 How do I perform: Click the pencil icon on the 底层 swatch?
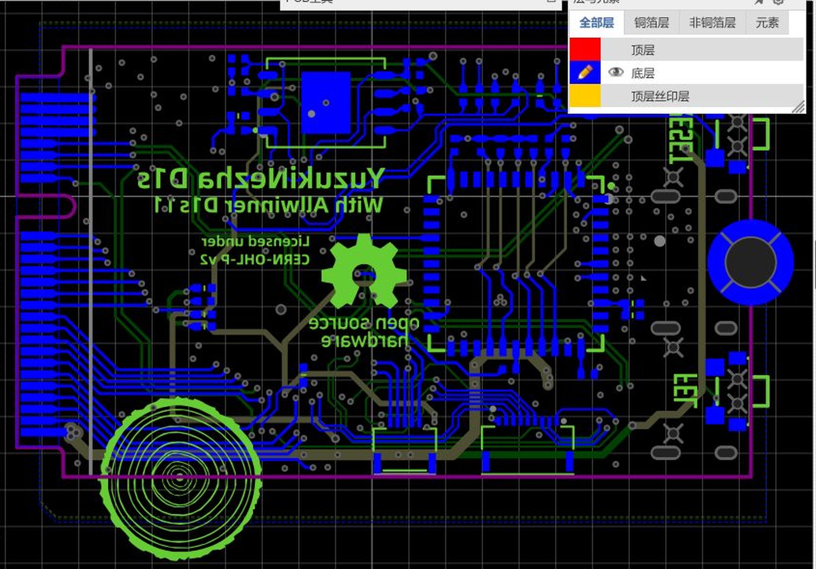click(585, 72)
